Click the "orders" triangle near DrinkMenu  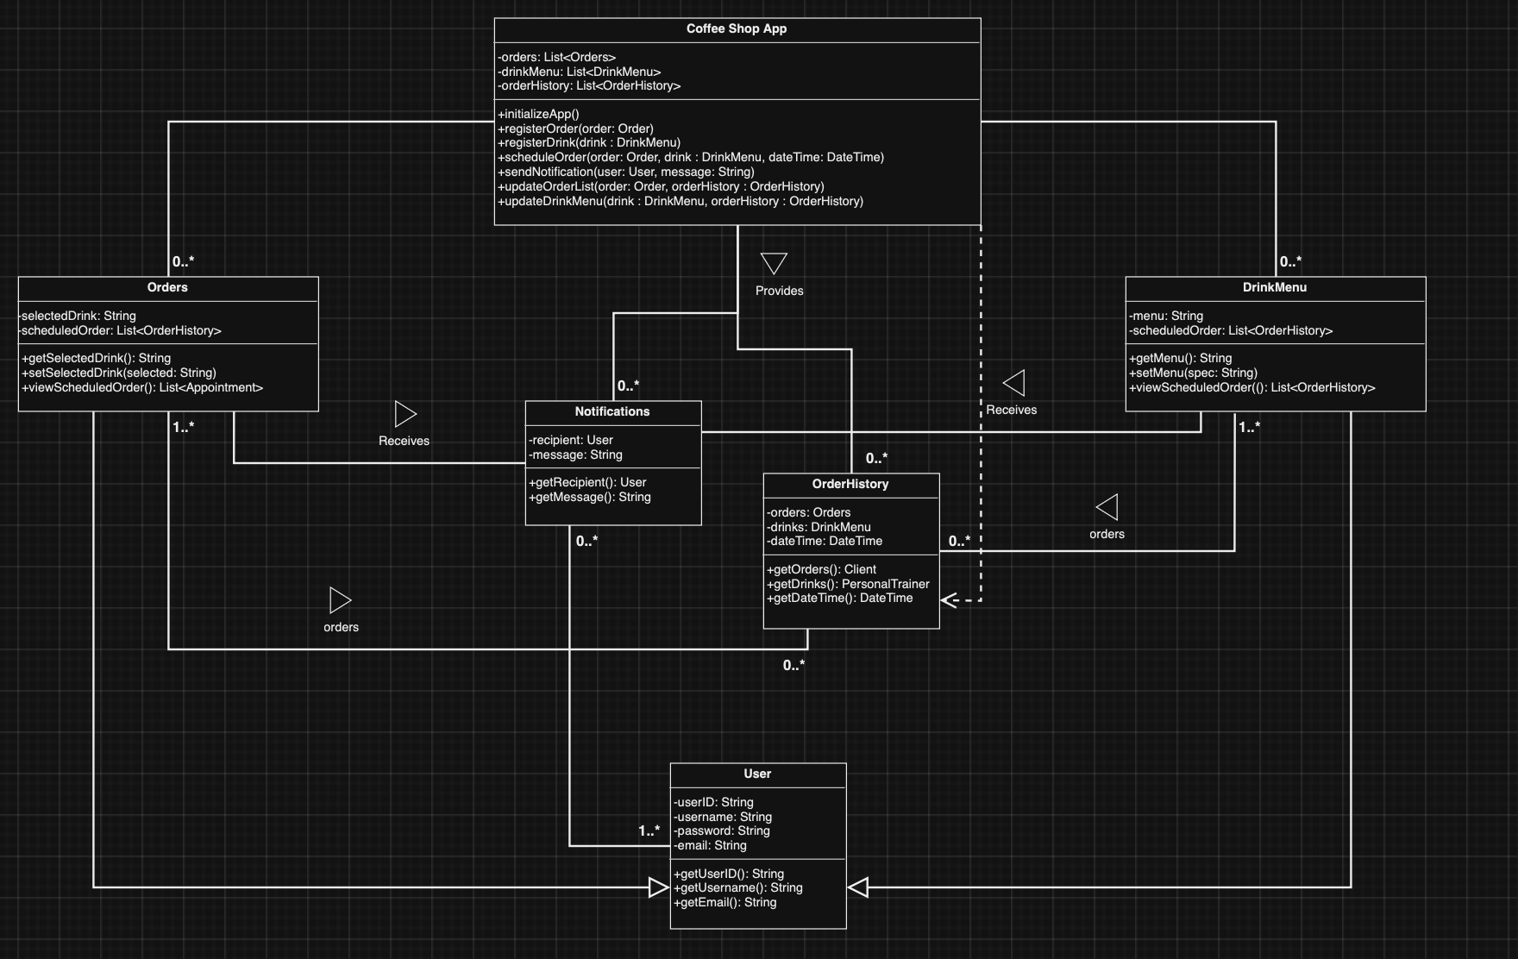tap(1107, 505)
